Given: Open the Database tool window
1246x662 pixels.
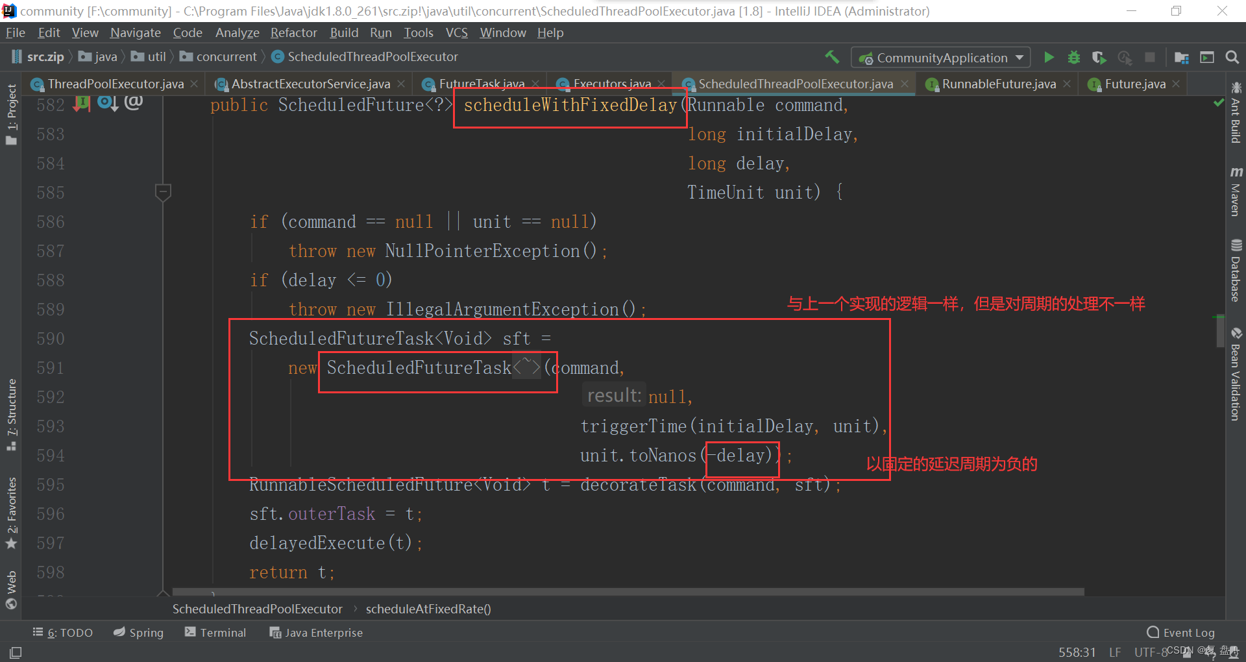Looking at the screenshot, I should pyautogui.click(x=1236, y=271).
